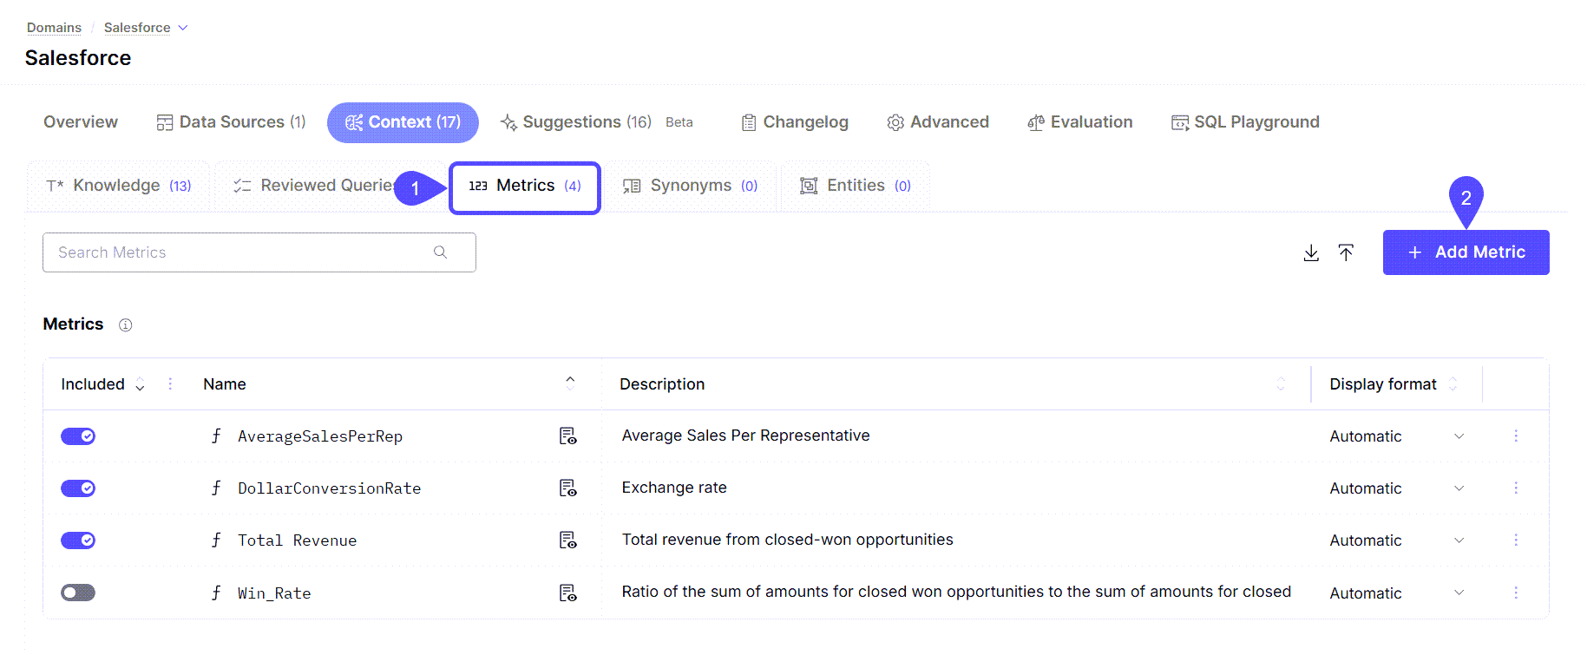1587x655 pixels.
Task: Click the AverageSalesPerRep metric name
Action: [320, 436]
